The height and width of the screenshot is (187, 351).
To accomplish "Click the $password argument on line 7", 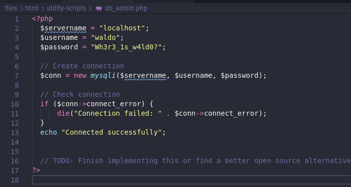I will coord(239,75).
